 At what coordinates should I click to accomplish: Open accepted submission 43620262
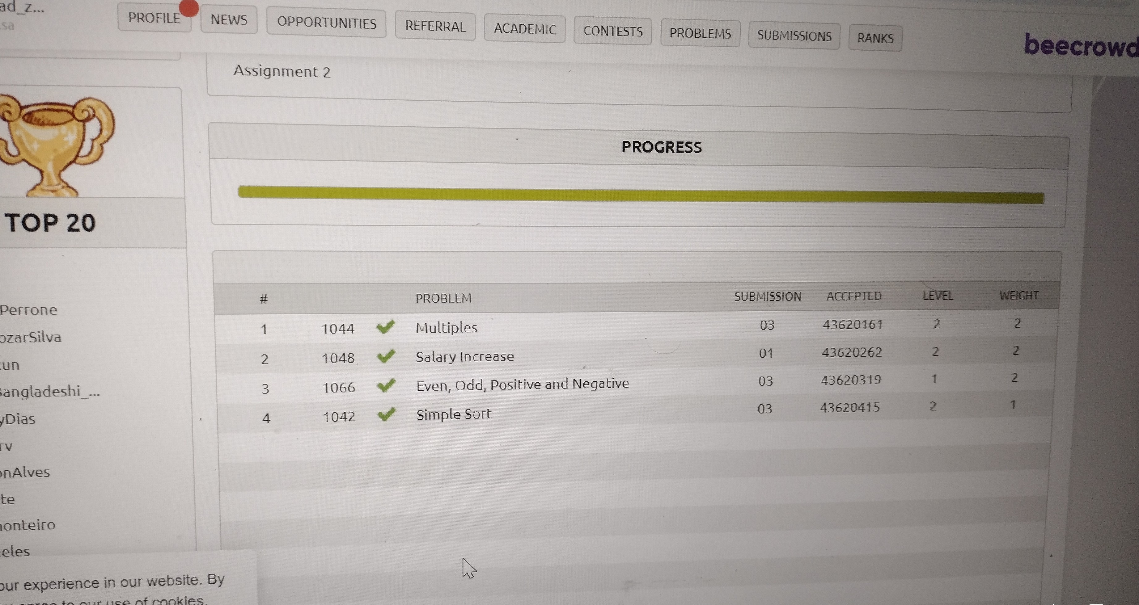852,352
